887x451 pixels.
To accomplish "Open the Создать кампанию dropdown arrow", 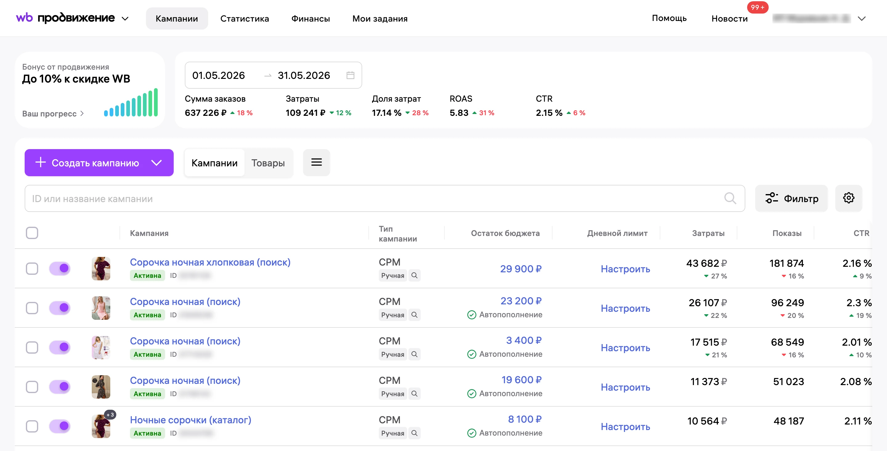I will tap(157, 163).
